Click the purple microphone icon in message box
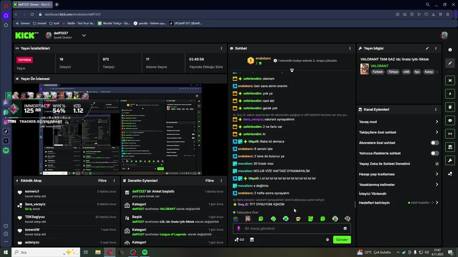Screen dimensions: 458x257 pos(239,228)
